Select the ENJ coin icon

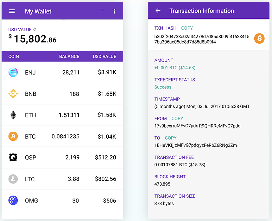13,72
